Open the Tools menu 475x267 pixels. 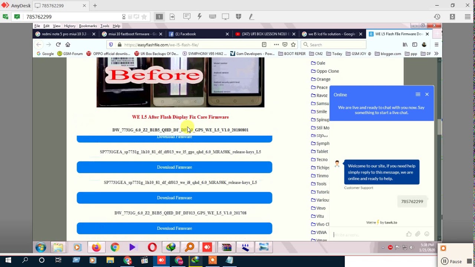coord(105,26)
